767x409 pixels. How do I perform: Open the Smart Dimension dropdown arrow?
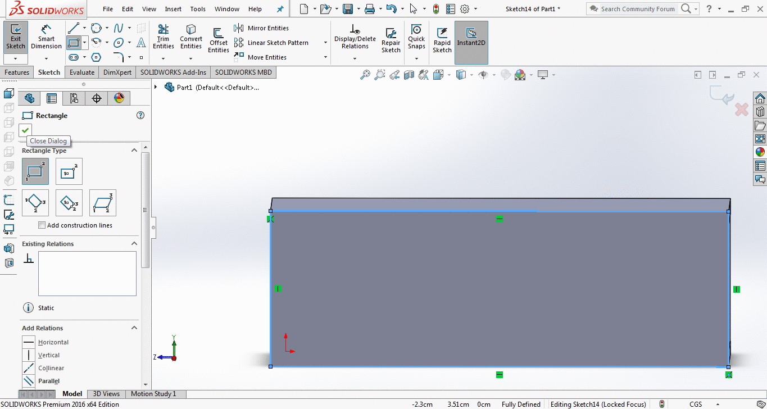coord(46,58)
